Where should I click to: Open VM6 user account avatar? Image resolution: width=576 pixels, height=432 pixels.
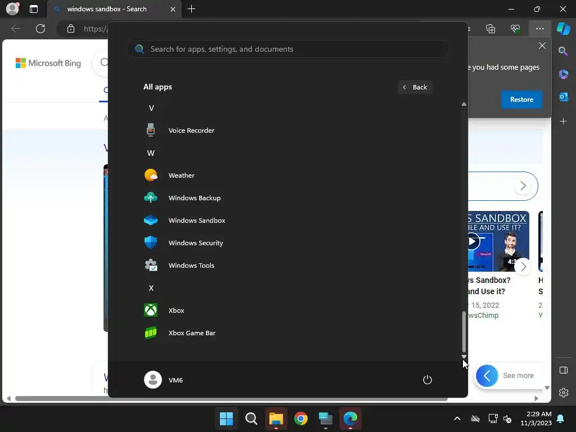point(153,380)
